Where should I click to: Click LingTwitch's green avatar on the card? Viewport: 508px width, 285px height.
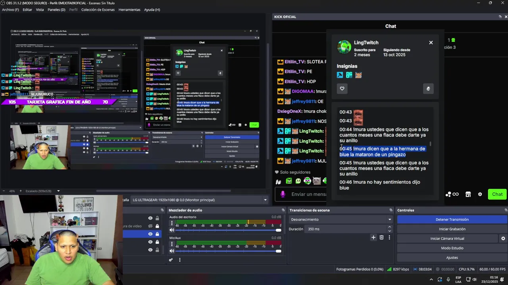(344, 47)
